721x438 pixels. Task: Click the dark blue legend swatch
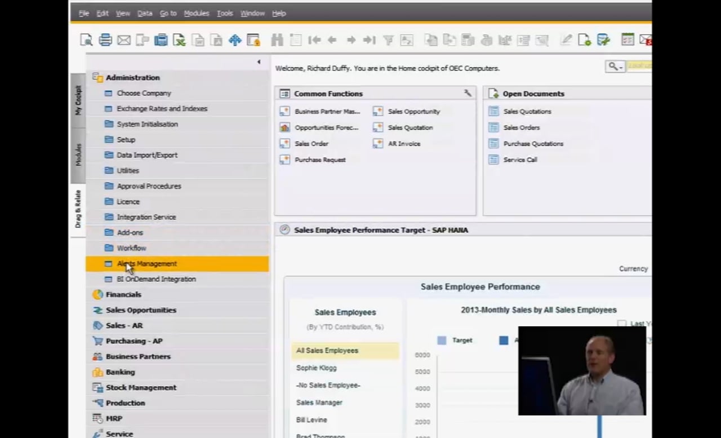(504, 340)
